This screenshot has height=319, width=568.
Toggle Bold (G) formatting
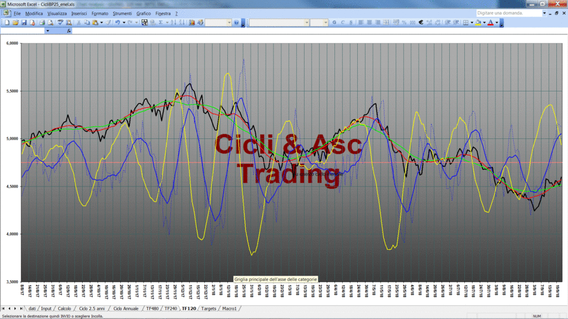334,22
